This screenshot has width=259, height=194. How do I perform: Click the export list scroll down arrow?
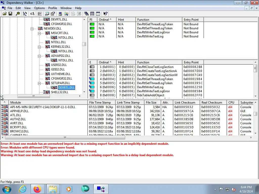point(255,96)
